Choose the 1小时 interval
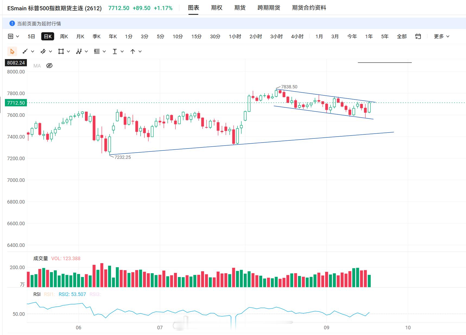The height and width of the screenshot is (335, 466). pyautogui.click(x=235, y=36)
